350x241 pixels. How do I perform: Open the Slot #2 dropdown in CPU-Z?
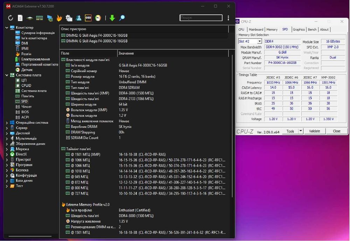coord(259,41)
